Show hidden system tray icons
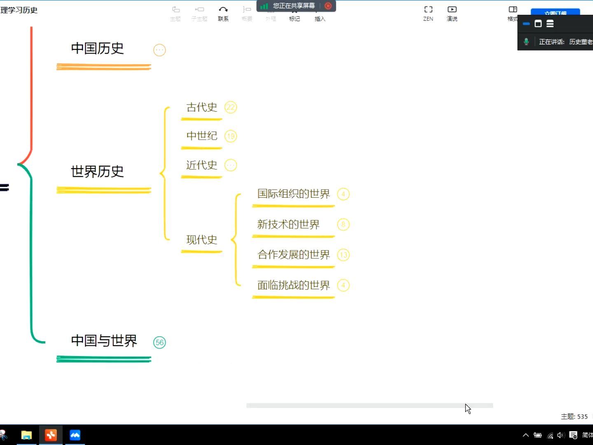Screen dimensions: 593x445 pos(526,435)
